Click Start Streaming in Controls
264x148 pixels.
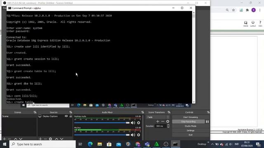click(191, 117)
